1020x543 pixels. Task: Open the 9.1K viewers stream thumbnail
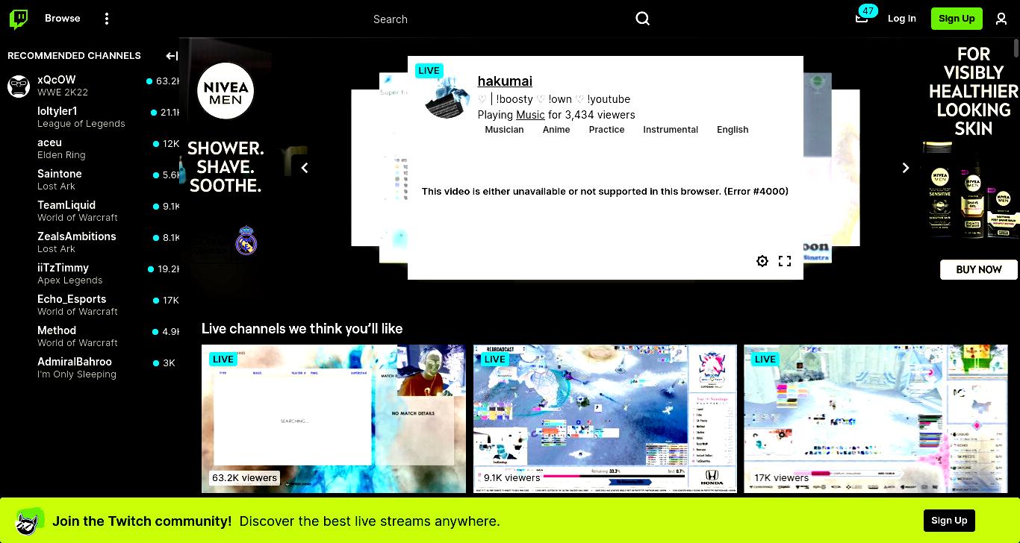pyautogui.click(x=605, y=418)
